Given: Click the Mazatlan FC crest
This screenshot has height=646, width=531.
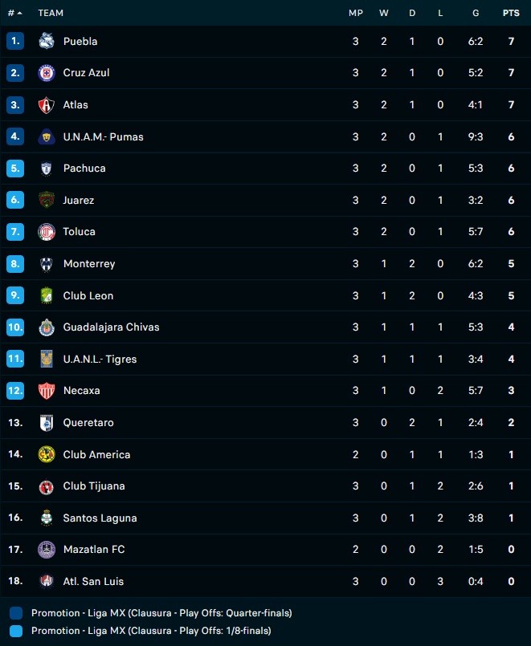Looking at the screenshot, I should (46, 550).
